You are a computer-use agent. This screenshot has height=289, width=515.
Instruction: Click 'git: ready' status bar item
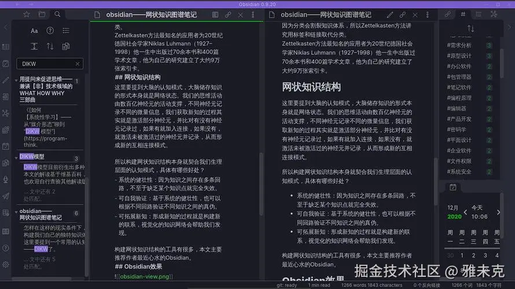pos(287,285)
